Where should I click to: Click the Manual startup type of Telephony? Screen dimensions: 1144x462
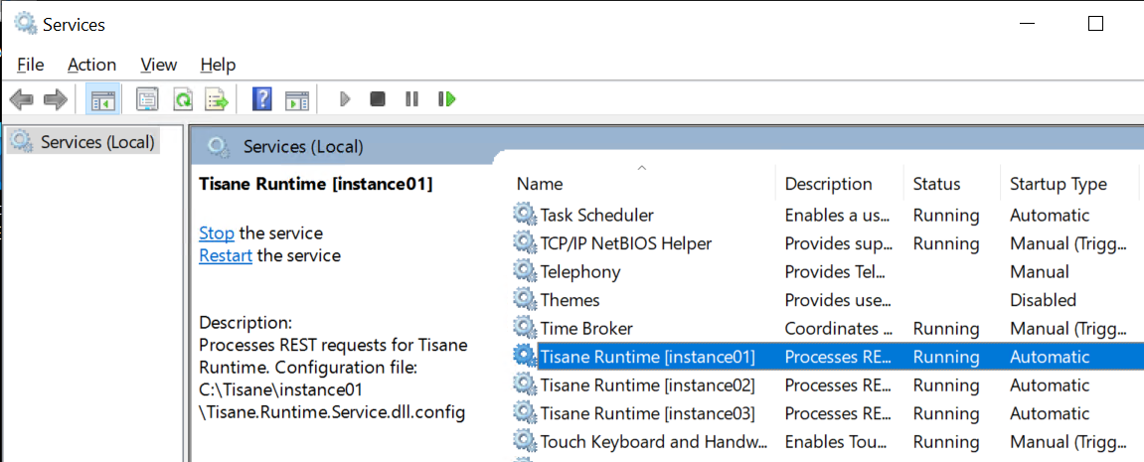click(1039, 271)
